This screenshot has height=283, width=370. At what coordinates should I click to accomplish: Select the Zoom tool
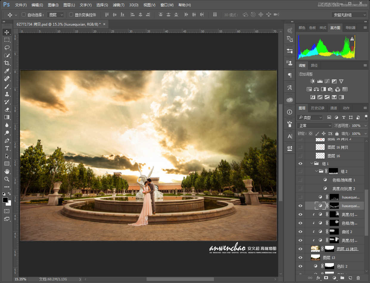tap(7, 179)
